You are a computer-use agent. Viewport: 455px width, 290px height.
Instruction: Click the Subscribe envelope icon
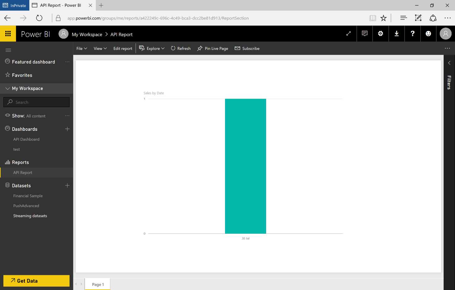[238, 48]
